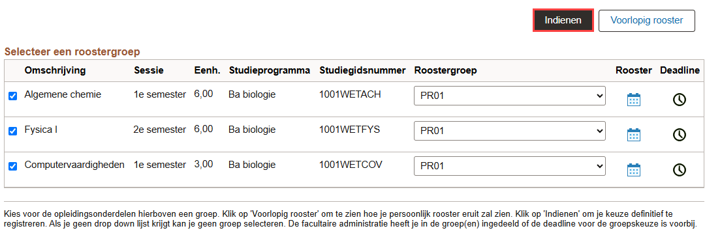The width and height of the screenshot is (705, 235).
Task: Select the Studiegidsnummer column header
Action: point(363,71)
